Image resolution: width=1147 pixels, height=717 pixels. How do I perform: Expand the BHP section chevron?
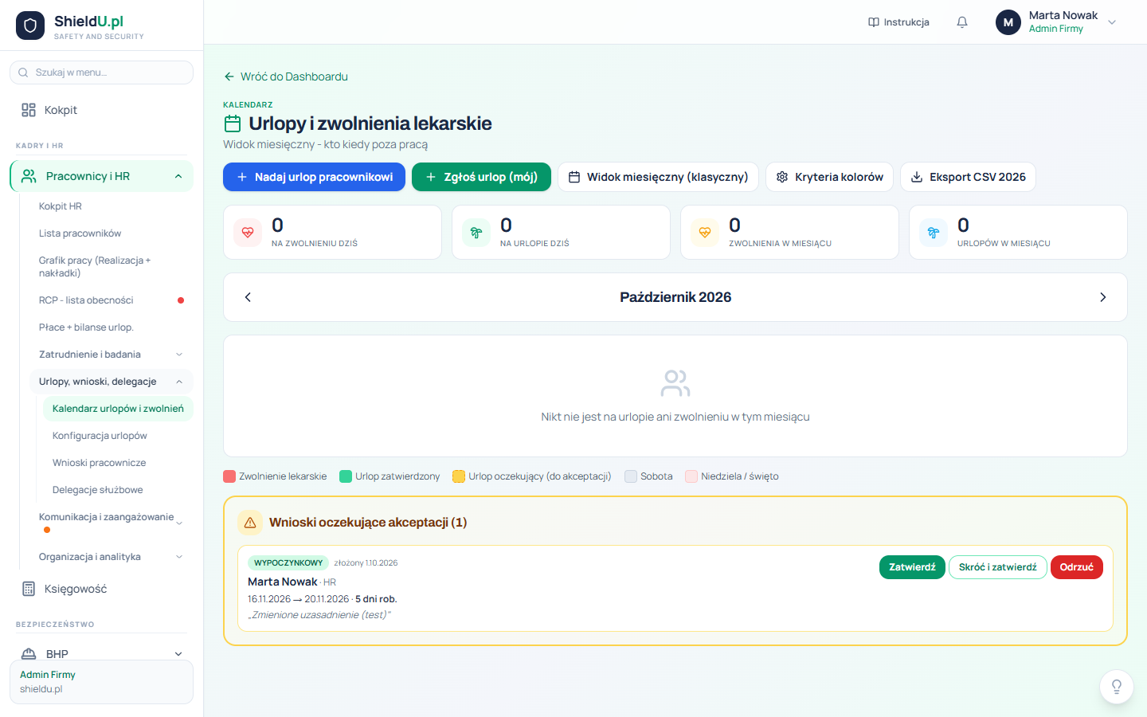[x=178, y=654]
